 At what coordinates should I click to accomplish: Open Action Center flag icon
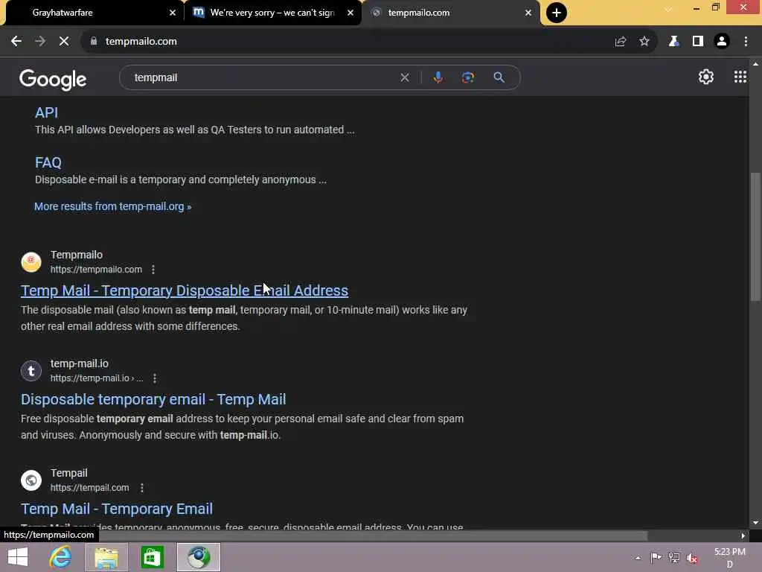click(656, 558)
